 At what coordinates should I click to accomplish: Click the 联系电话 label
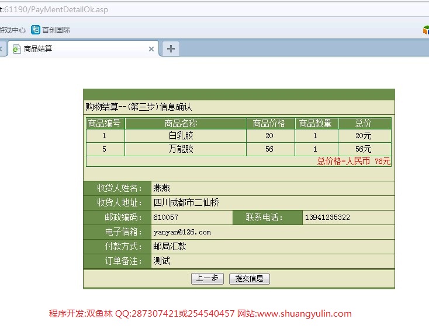tap(264, 218)
